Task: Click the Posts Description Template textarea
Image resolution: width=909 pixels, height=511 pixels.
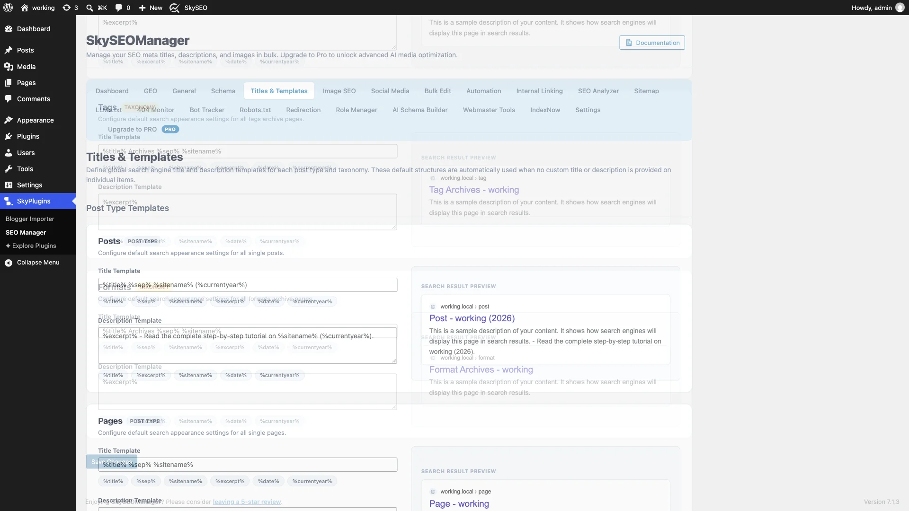Action: tap(248, 345)
